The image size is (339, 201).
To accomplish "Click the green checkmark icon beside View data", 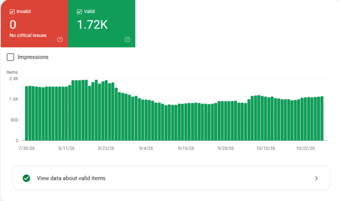I will pyautogui.click(x=26, y=178).
